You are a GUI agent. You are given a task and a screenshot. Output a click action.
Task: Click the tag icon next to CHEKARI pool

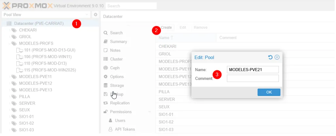click(14, 30)
